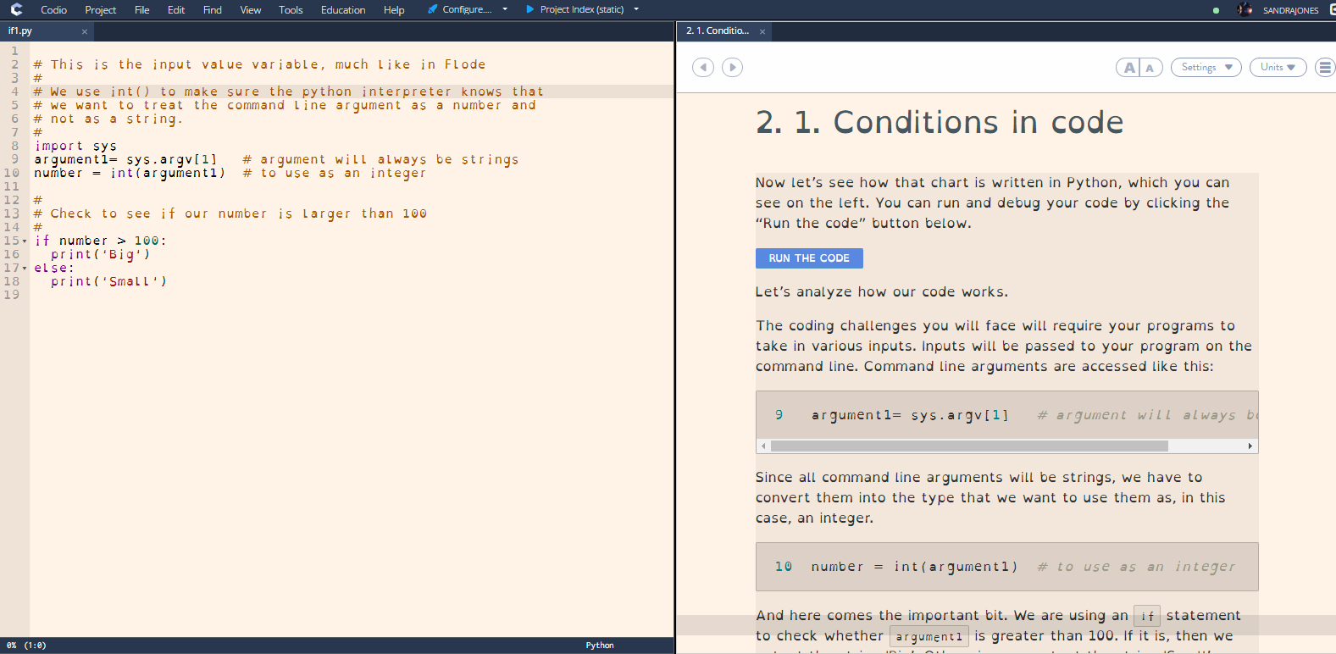This screenshot has height=654, width=1336.
Task: Close the if1.py tab
Action: (85, 31)
